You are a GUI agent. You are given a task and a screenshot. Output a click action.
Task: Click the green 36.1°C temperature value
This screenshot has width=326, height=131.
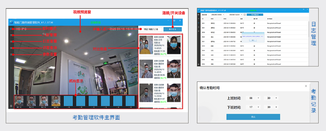click(163, 78)
